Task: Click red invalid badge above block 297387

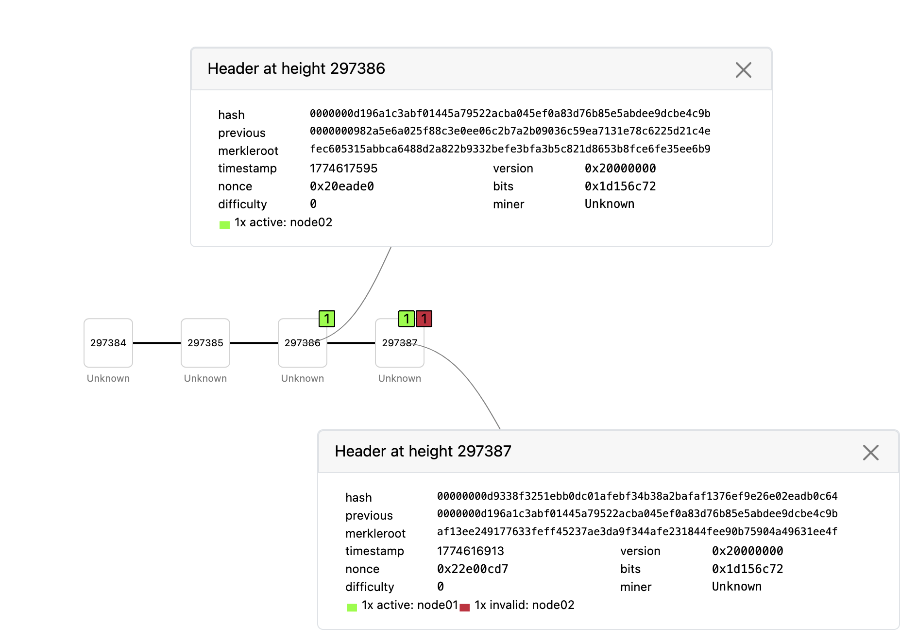Action: (x=424, y=319)
